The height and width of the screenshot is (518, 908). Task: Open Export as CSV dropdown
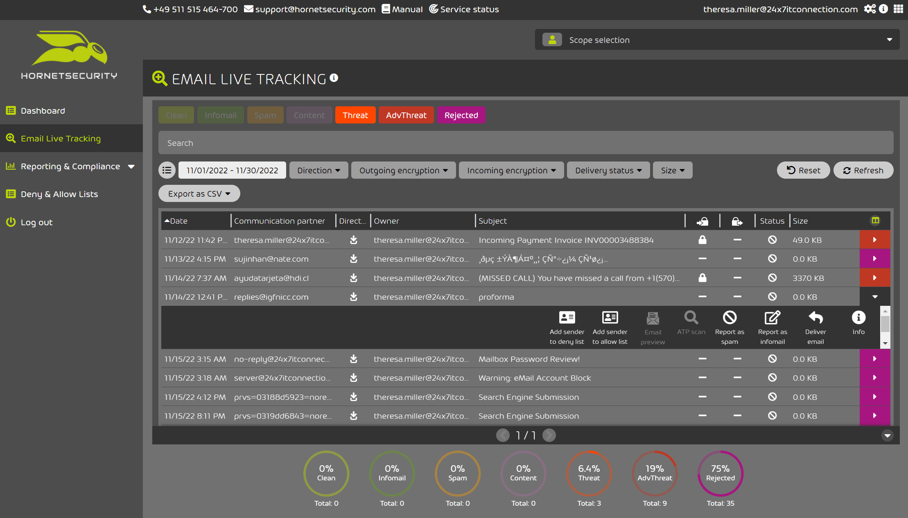[x=199, y=193]
